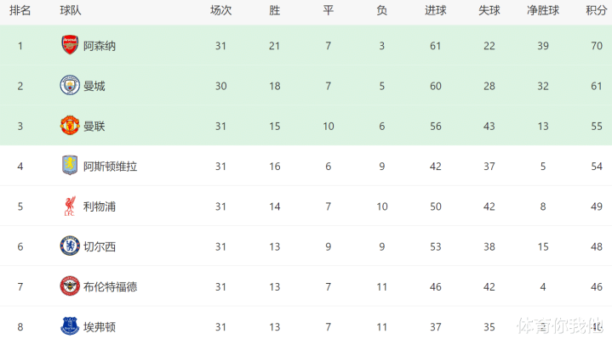Image resolution: width=612 pixels, height=345 pixels.
Task: Select the 利物浦 team name
Action: (x=100, y=206)
